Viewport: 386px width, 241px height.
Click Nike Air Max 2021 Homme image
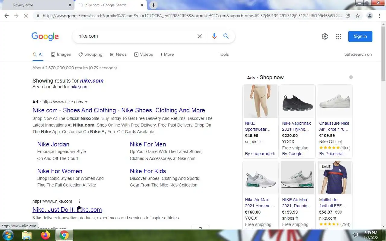pos(260,177)
